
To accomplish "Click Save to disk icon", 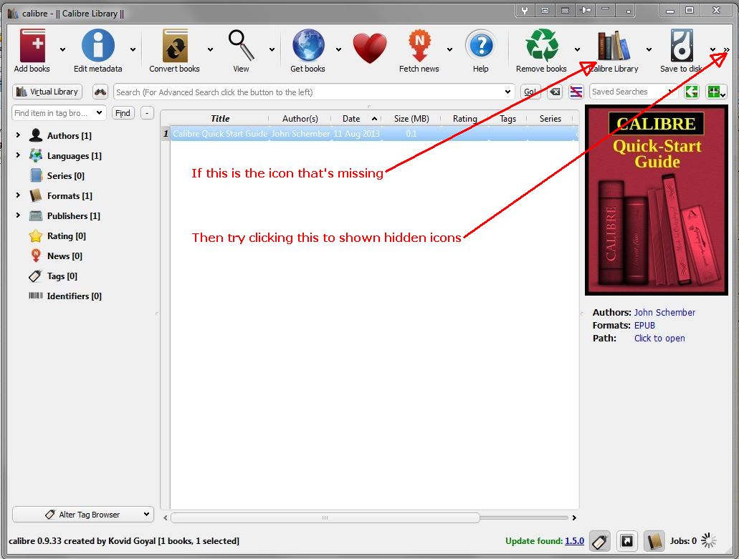I will click(x=682, y=46).
